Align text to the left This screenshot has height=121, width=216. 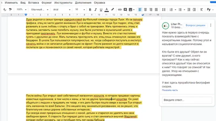tap(140, 10)
